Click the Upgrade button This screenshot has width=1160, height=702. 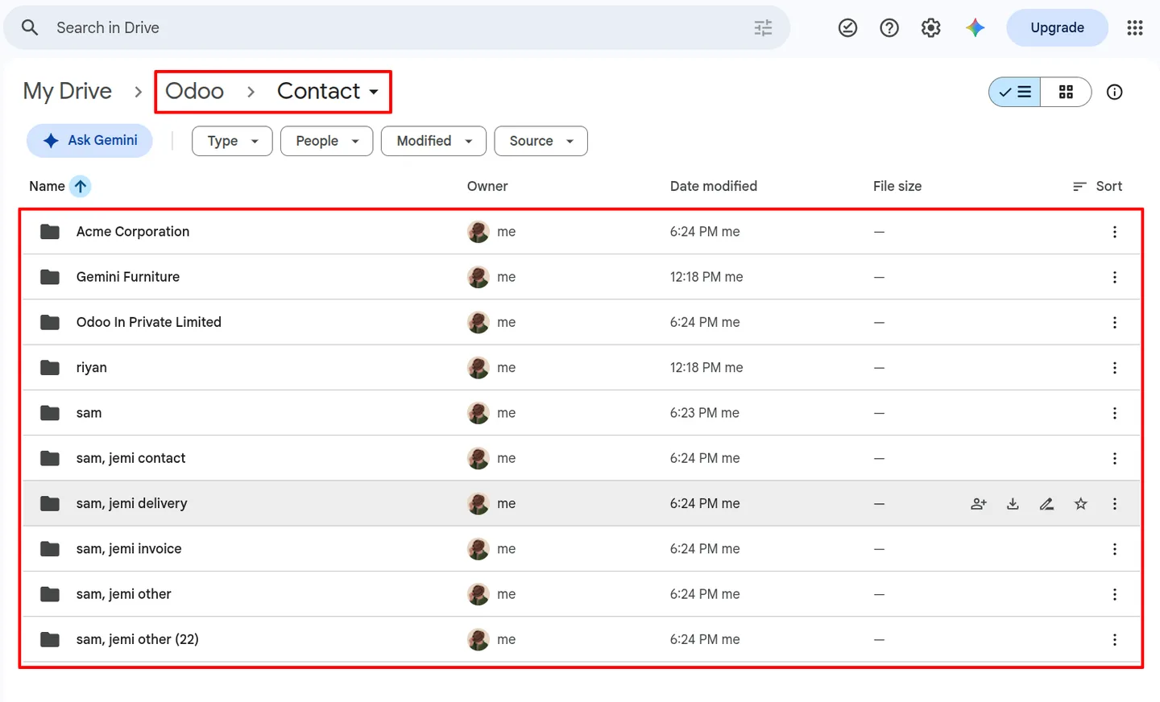(x=1057, y=28)
